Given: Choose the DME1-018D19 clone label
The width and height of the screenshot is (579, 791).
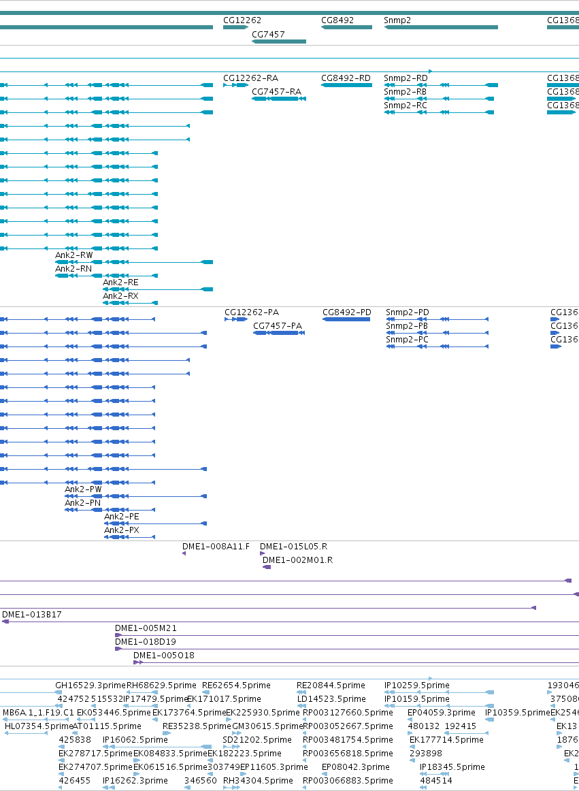Looking at the screenshot, I should click(145, 642).
